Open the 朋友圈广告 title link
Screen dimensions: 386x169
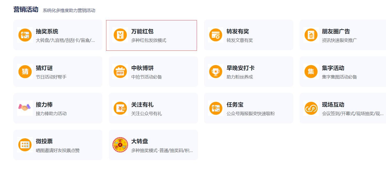pyautogui.click(x=336, y=31)
